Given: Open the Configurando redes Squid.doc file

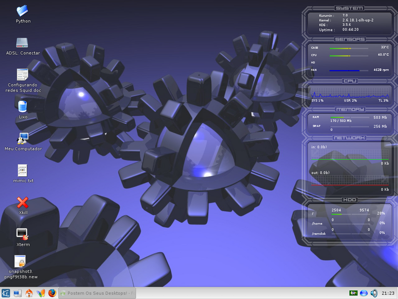Looking at the screenshot, I should 22,74.
